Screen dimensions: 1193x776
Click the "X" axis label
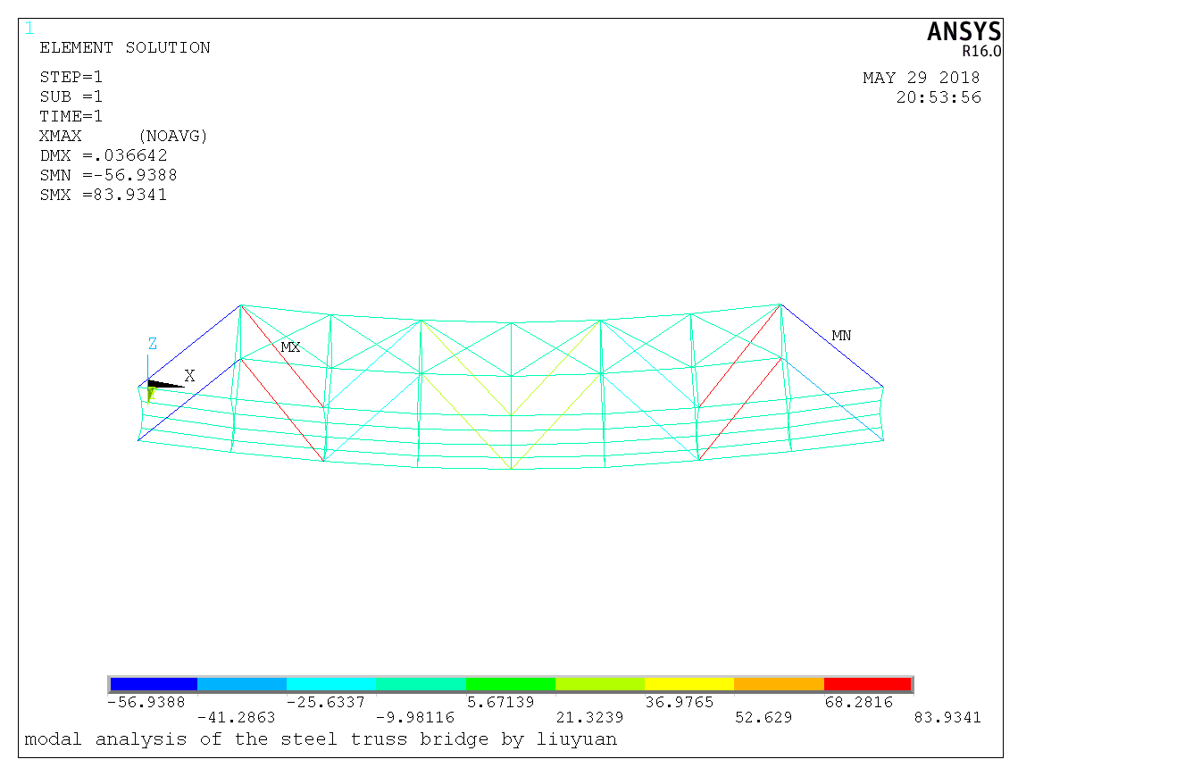189,376
